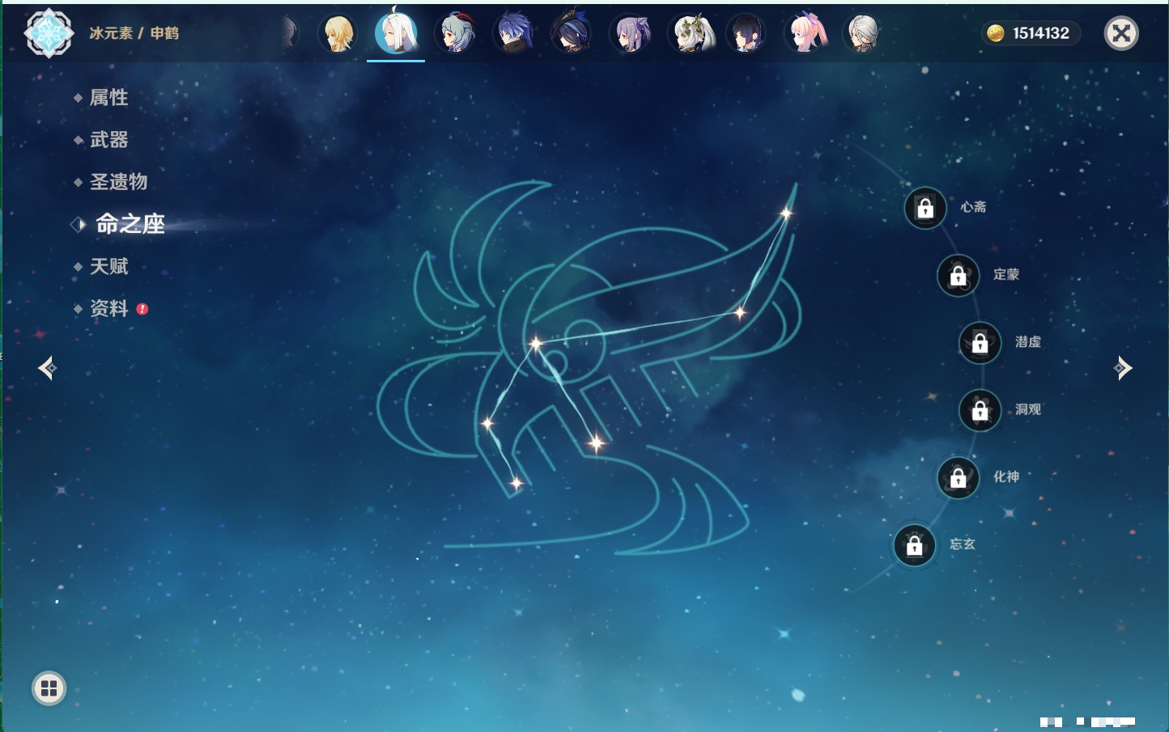The height and width of the screenshot is (732, 1169).
Task: Switch to the 武器 weapon section
Action: [x=108, y=140]
